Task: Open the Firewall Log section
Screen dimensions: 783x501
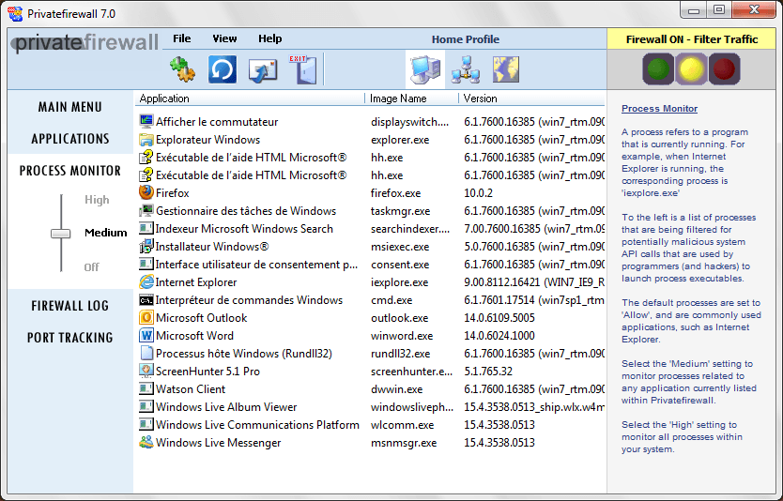Action: click(69, 306)
